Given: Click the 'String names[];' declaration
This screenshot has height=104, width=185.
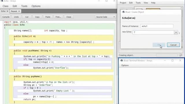Looking at the screenshot, I should [23, 31].
